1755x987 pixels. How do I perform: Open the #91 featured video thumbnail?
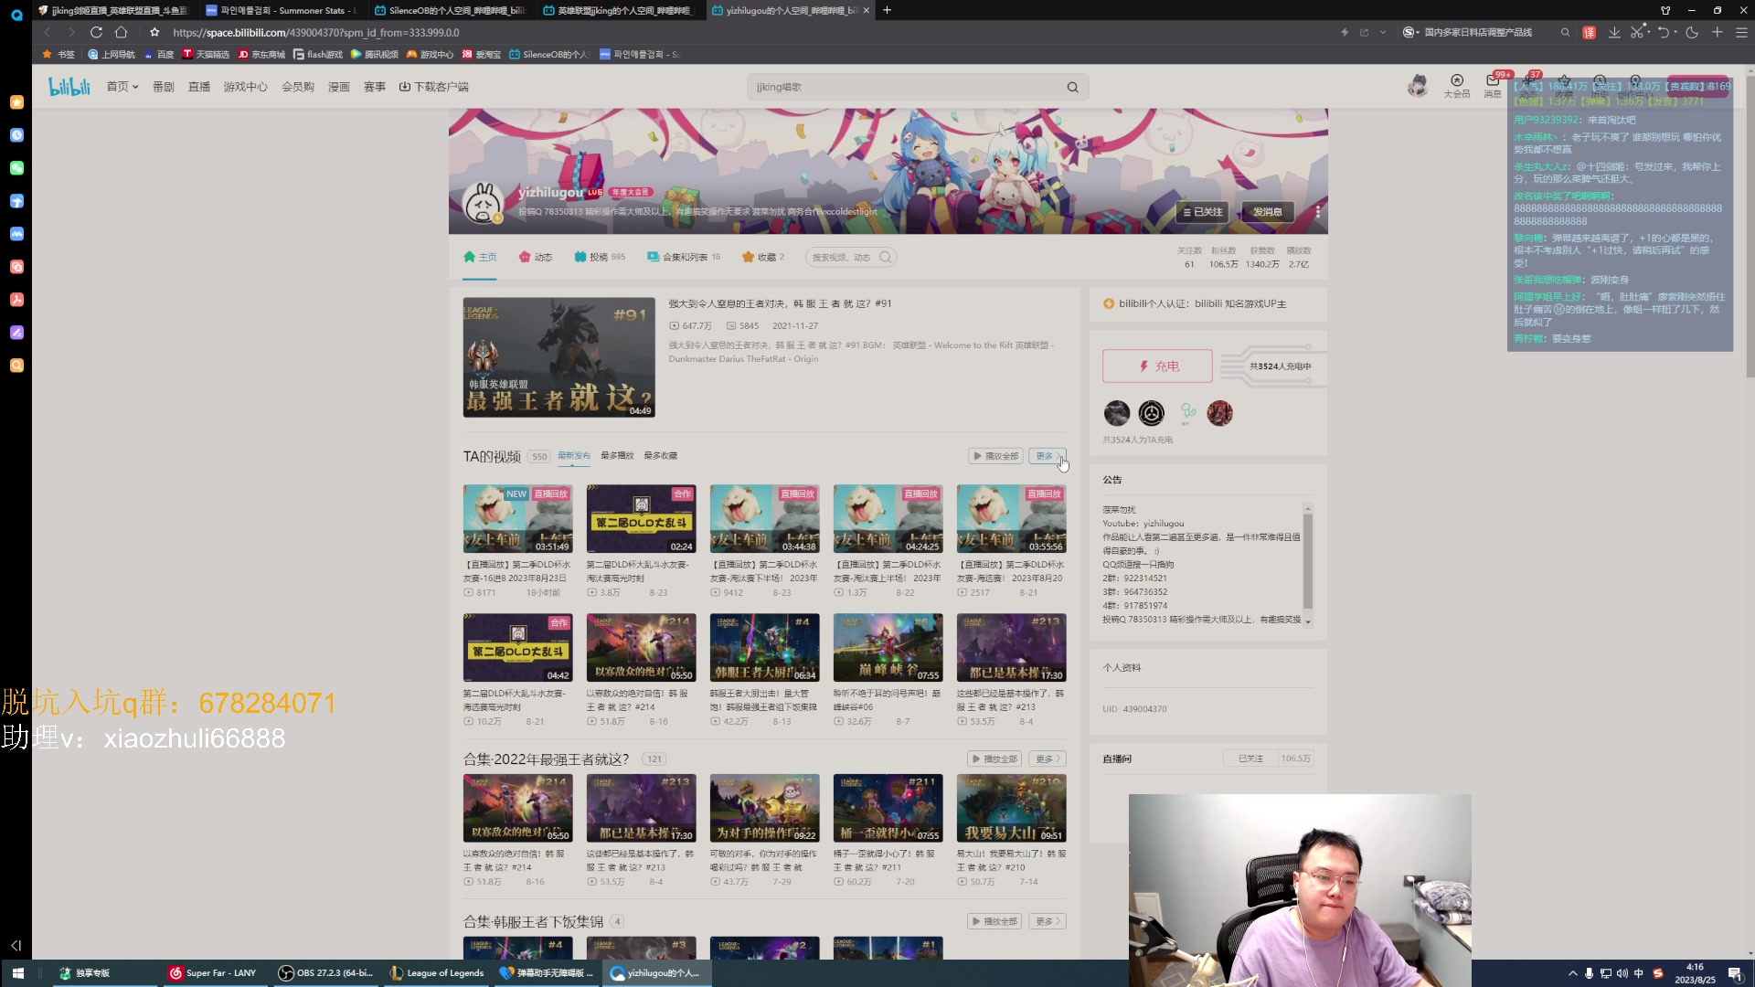click(x=558, y=357)
